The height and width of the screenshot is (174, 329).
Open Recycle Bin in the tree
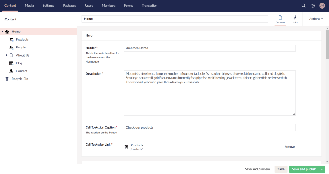click(x=20, y=79)
